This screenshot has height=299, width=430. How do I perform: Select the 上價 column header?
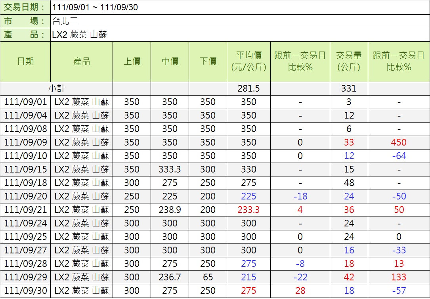[132, 61]
